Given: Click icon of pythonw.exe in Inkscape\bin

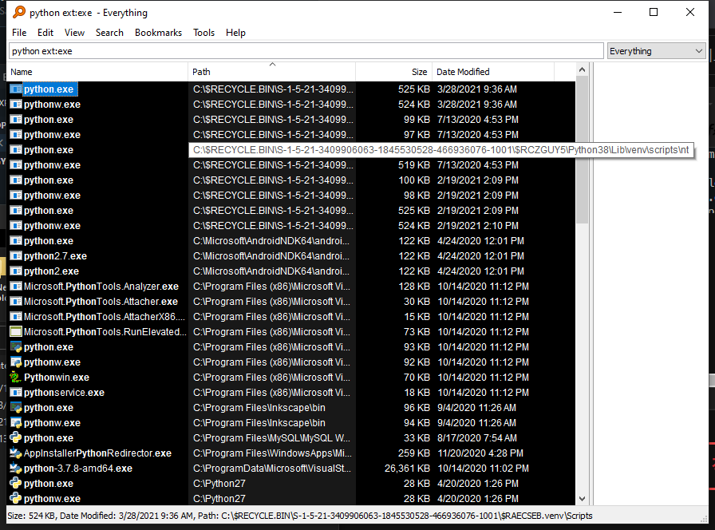Looking at the screenshot, I should 15,422.
